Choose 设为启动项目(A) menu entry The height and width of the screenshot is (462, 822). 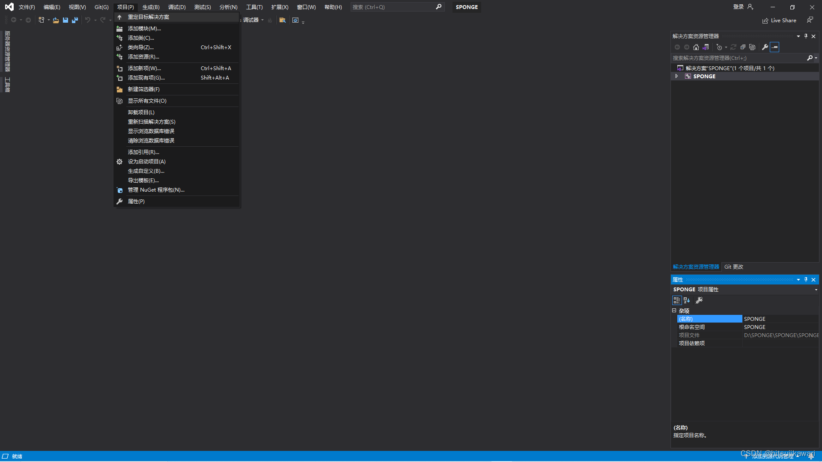pyautogui.click(x=176, y=162)
